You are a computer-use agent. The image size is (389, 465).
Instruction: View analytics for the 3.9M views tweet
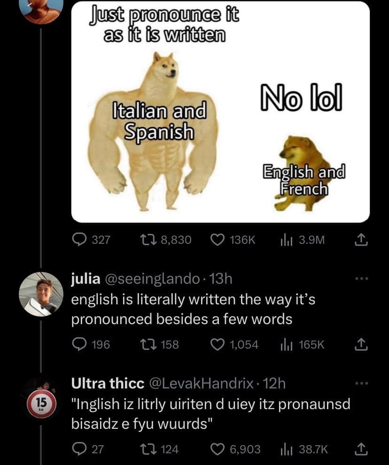point(303,240)
